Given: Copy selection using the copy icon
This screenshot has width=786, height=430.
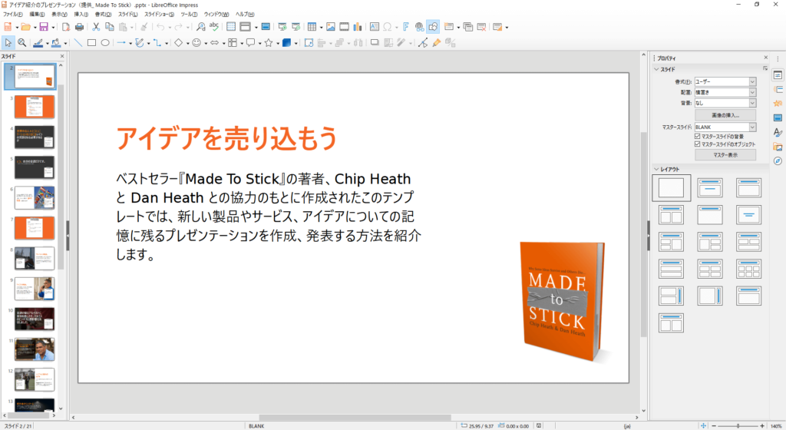Looking at the screenshot, I should click(109, 27).
